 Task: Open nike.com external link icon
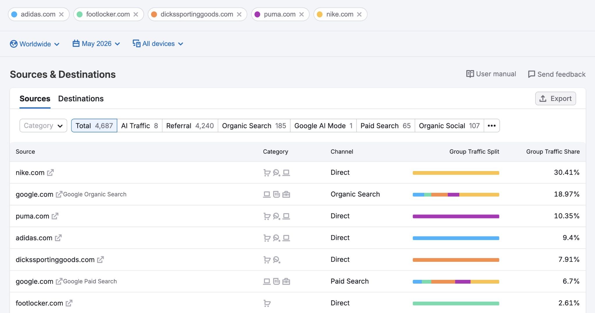(x=50, y=172)
